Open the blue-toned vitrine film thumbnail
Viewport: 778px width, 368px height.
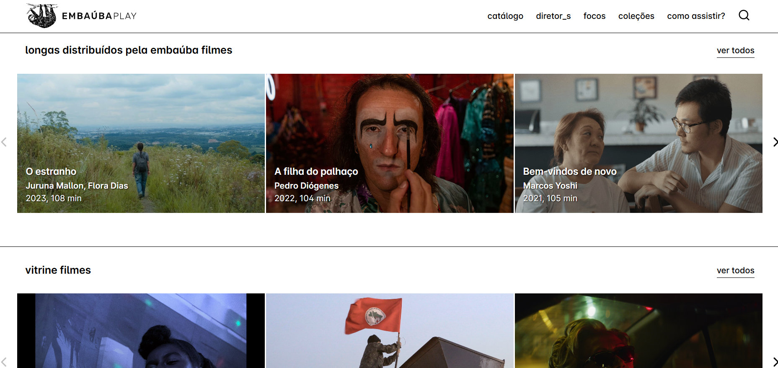click(141, 331)
